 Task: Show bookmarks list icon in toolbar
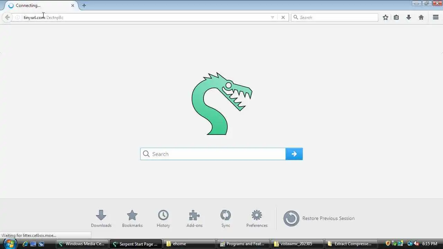coord(396,17)
